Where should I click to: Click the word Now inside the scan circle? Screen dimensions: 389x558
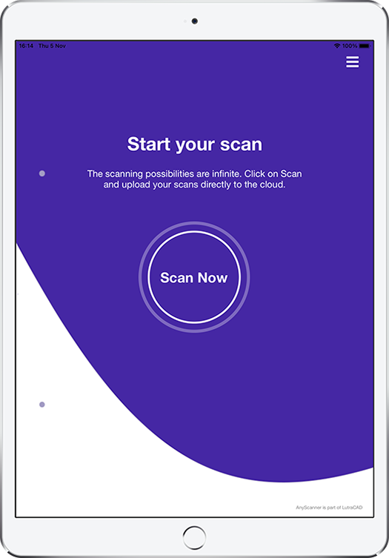pyautogui.click(x=213, y=278)
